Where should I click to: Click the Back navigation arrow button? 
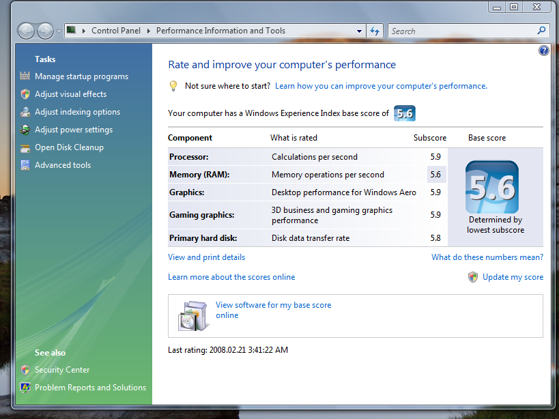[27, 31]
